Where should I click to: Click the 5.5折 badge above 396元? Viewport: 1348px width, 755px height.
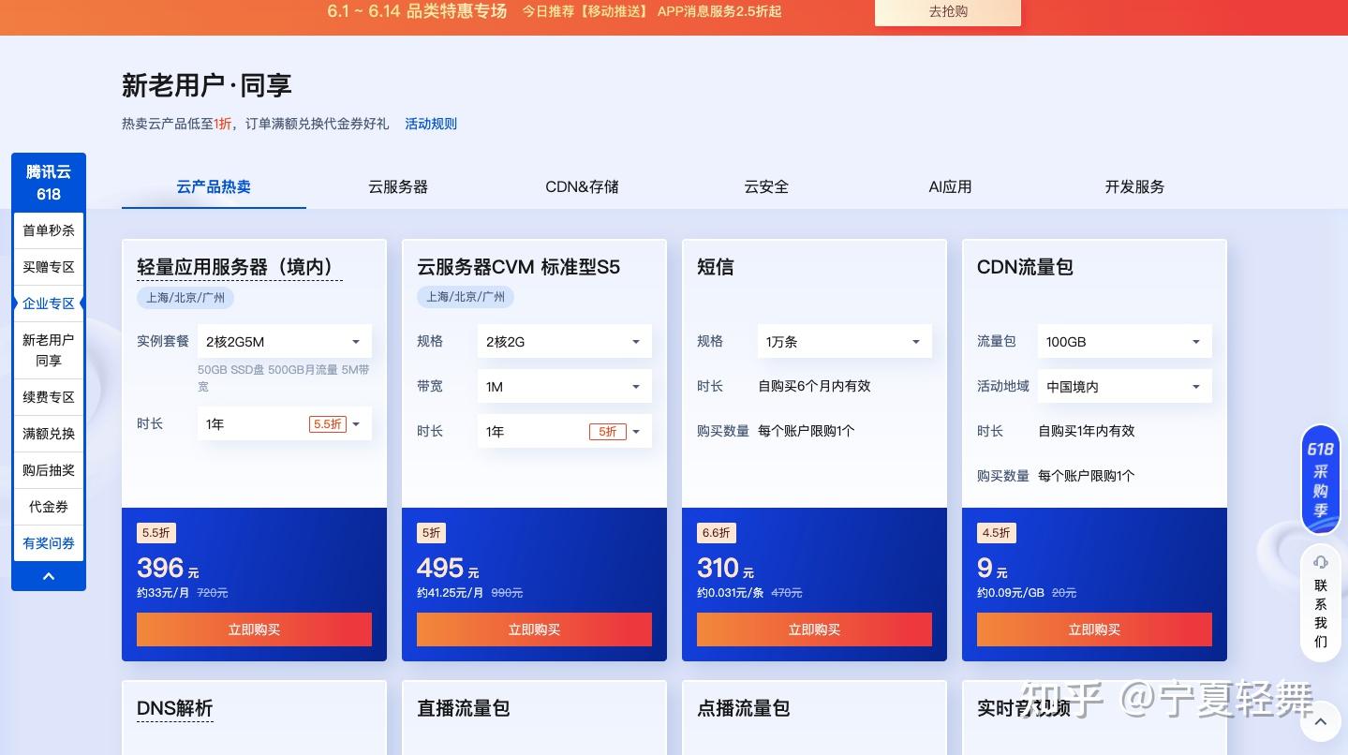tap(156, 533)
